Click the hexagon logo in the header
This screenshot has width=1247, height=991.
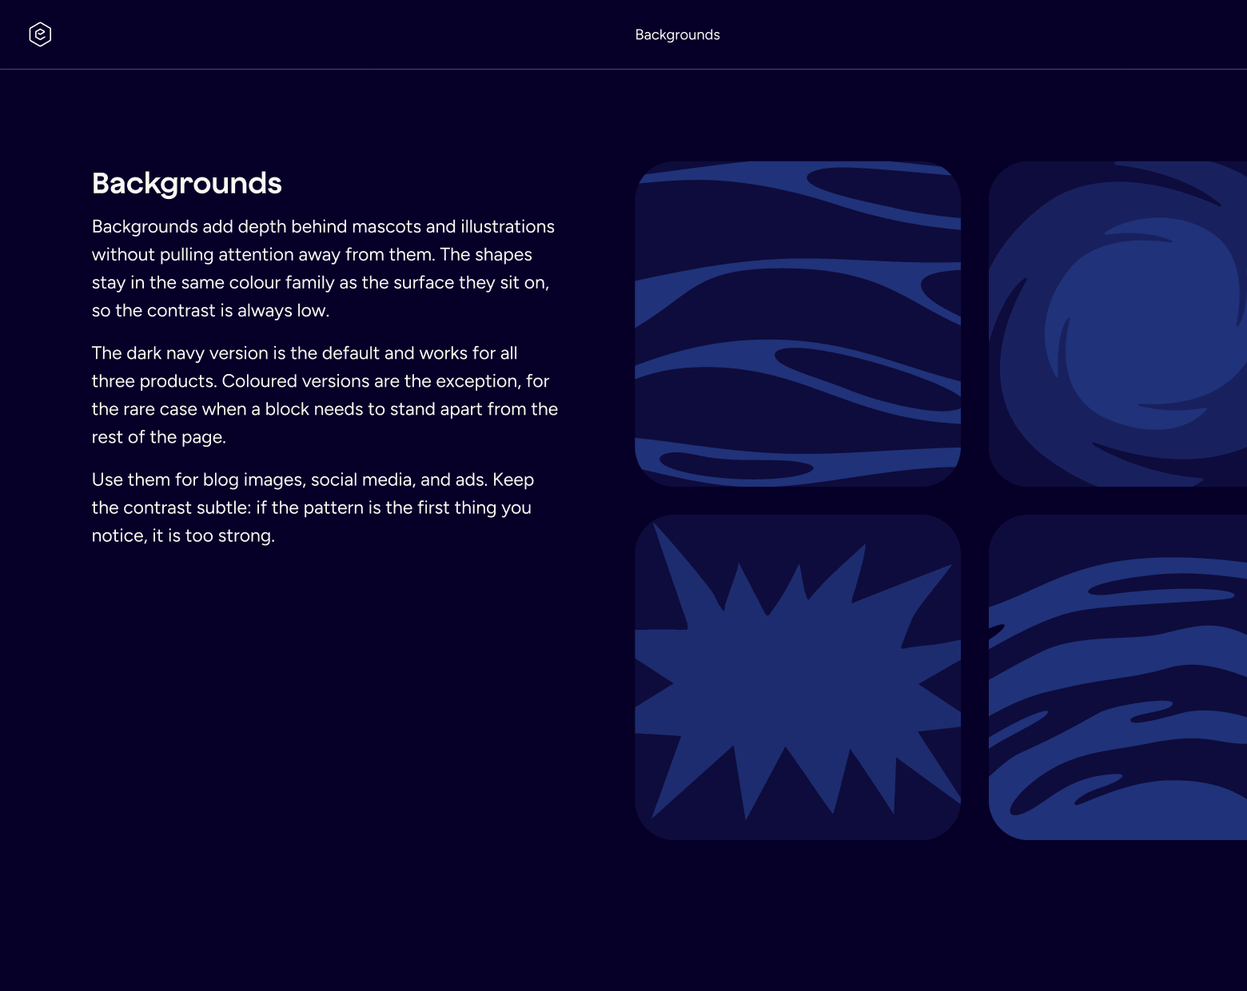[x=40, y=34]
